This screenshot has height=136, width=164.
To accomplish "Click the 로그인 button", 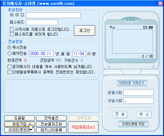I will pyautogui.click(x=84, y=30).
